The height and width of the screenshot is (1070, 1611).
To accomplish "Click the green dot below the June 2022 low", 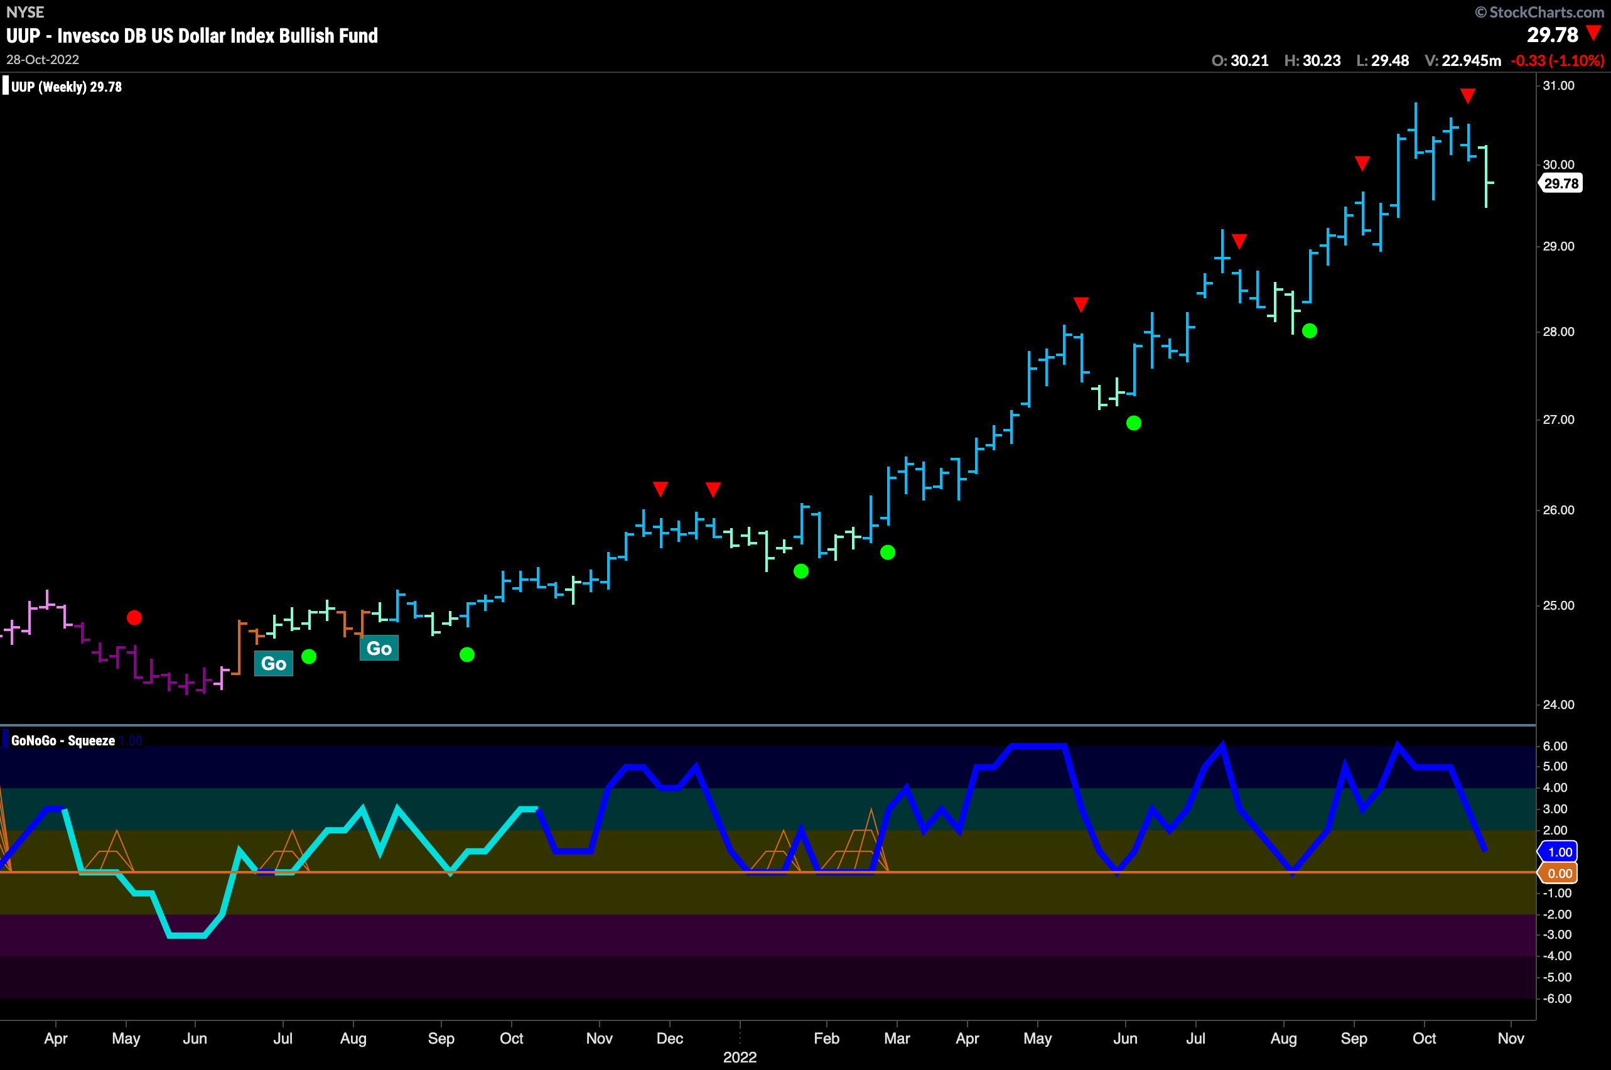I will 1134,423.
